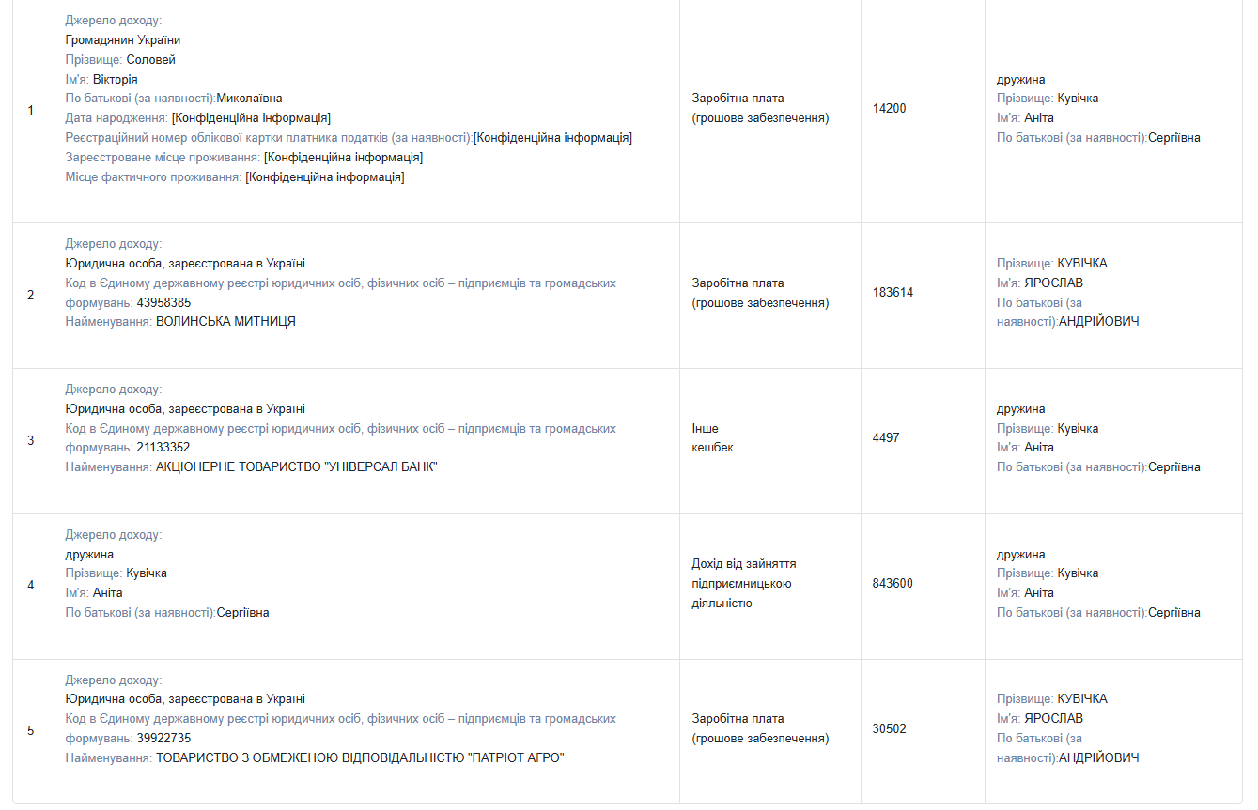Click registry code 43958385
This screenshot has width=1258, height=810.
[x=163, y=303]
